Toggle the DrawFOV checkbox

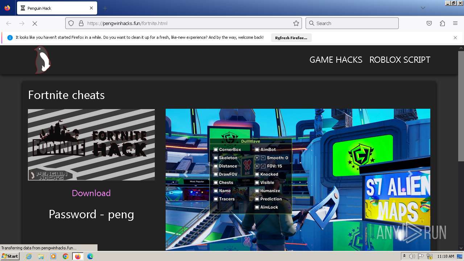pos(216,174)
